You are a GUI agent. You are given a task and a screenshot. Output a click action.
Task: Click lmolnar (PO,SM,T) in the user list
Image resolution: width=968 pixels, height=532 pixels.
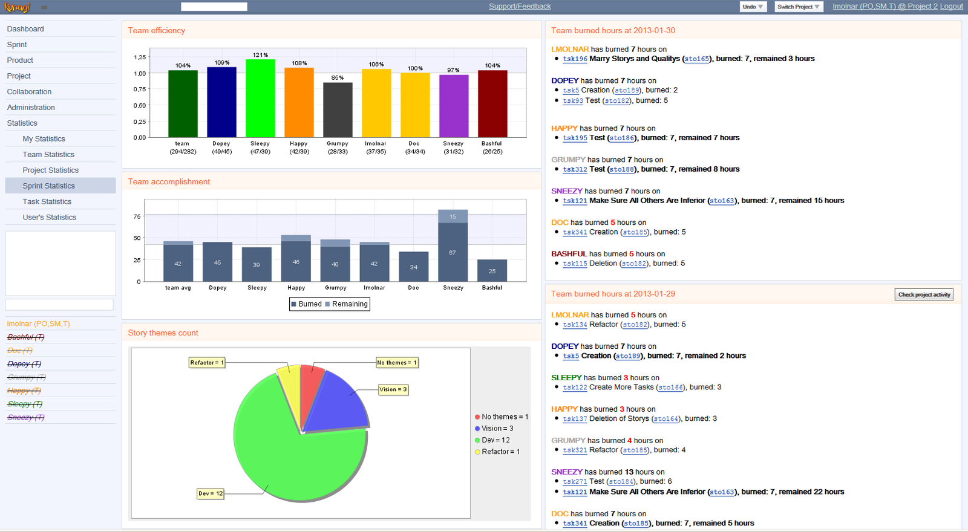39,324
